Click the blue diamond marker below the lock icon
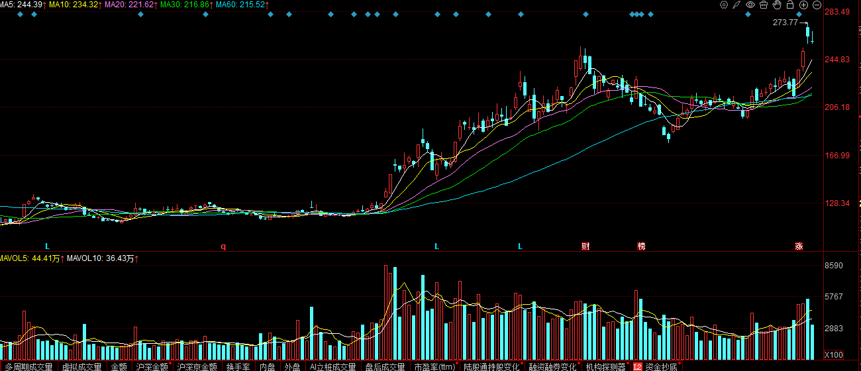This screenshot has height=371, width=861. (799, 14)
